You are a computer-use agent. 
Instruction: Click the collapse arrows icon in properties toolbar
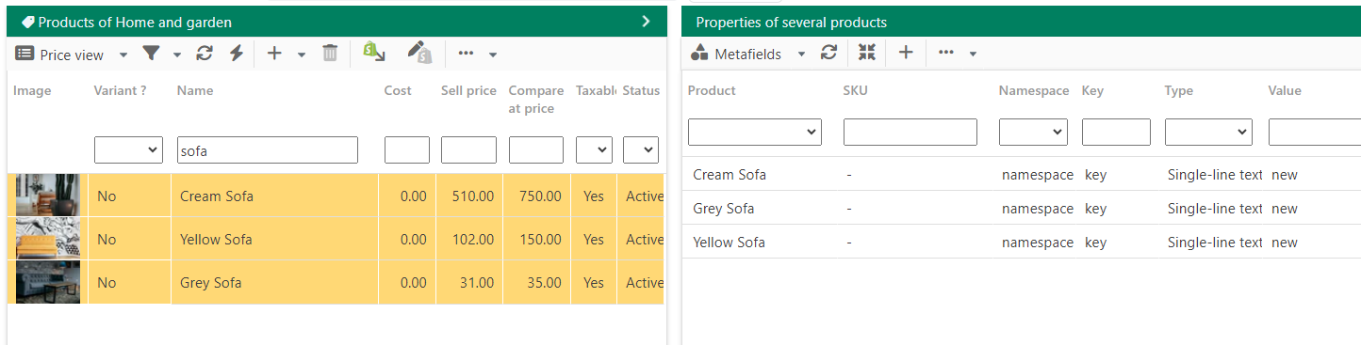(x=867, y=54)
